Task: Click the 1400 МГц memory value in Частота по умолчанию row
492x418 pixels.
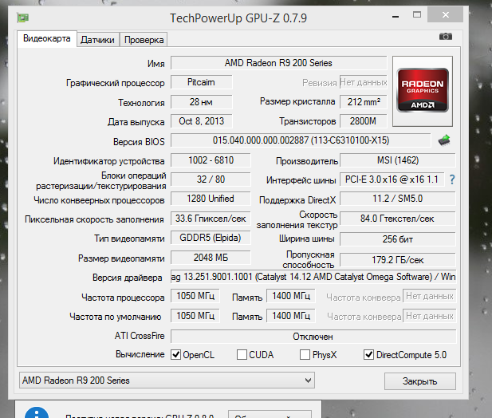Action: (x=291, y=316)
